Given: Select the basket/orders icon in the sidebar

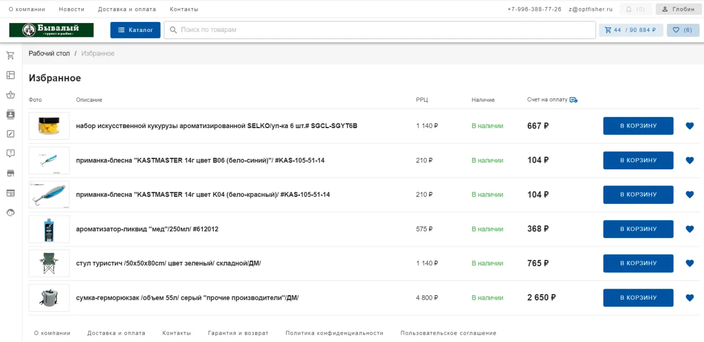Looking at the screenshot, I should pos(10,95).
